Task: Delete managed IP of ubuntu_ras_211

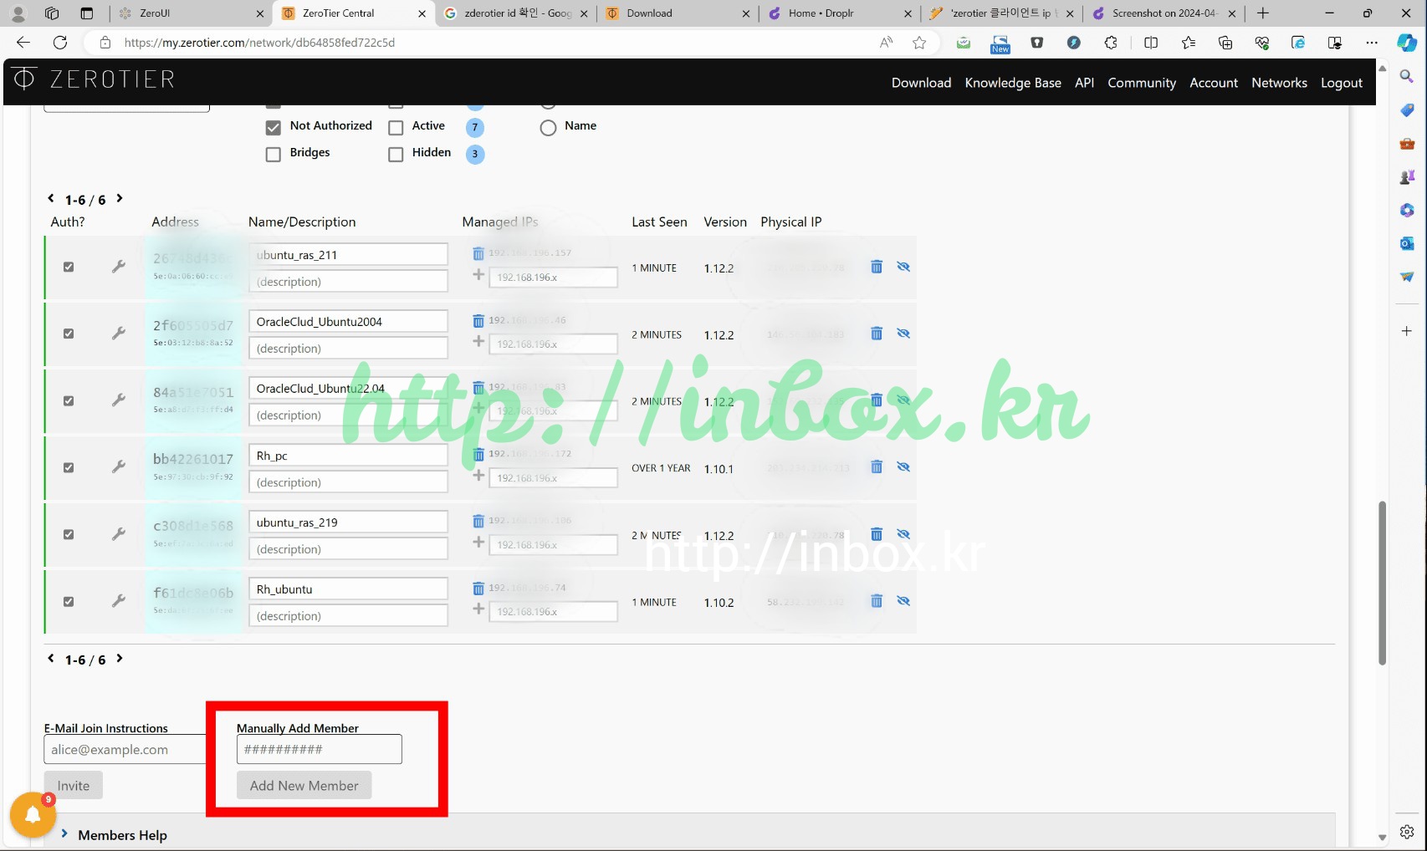Action: [x=478, y=253]
